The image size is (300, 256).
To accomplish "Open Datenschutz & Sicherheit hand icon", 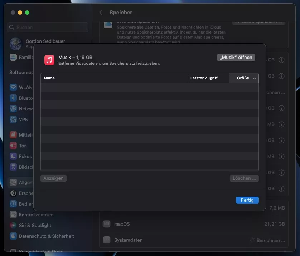I will [13, 236].
